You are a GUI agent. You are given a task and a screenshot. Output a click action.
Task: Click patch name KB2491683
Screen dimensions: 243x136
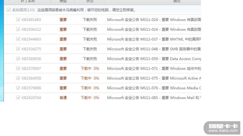(31, 20)
